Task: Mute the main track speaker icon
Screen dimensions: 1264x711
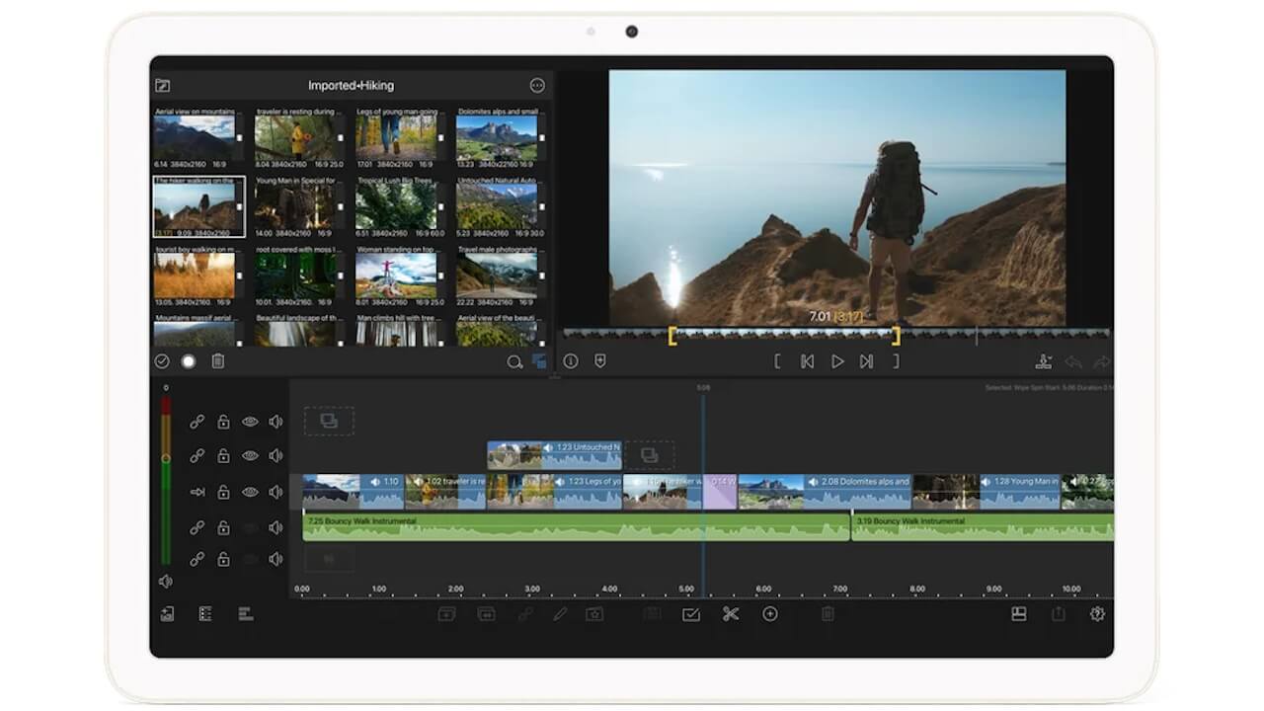Action: click(276, 492)
